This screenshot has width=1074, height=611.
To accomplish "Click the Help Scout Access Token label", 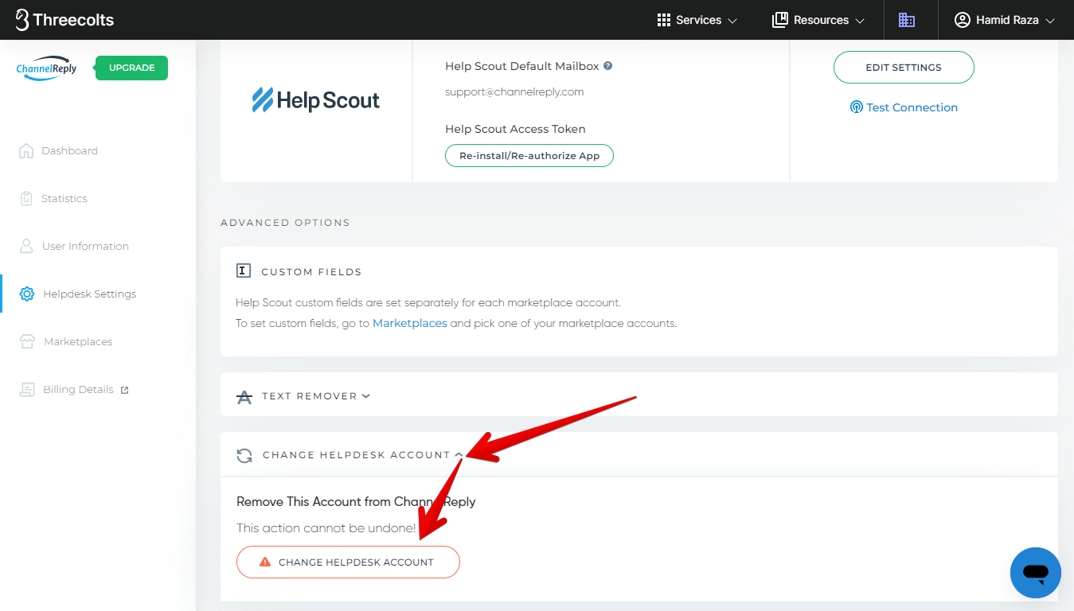I will pyautogui.click(x=515, y=129).
